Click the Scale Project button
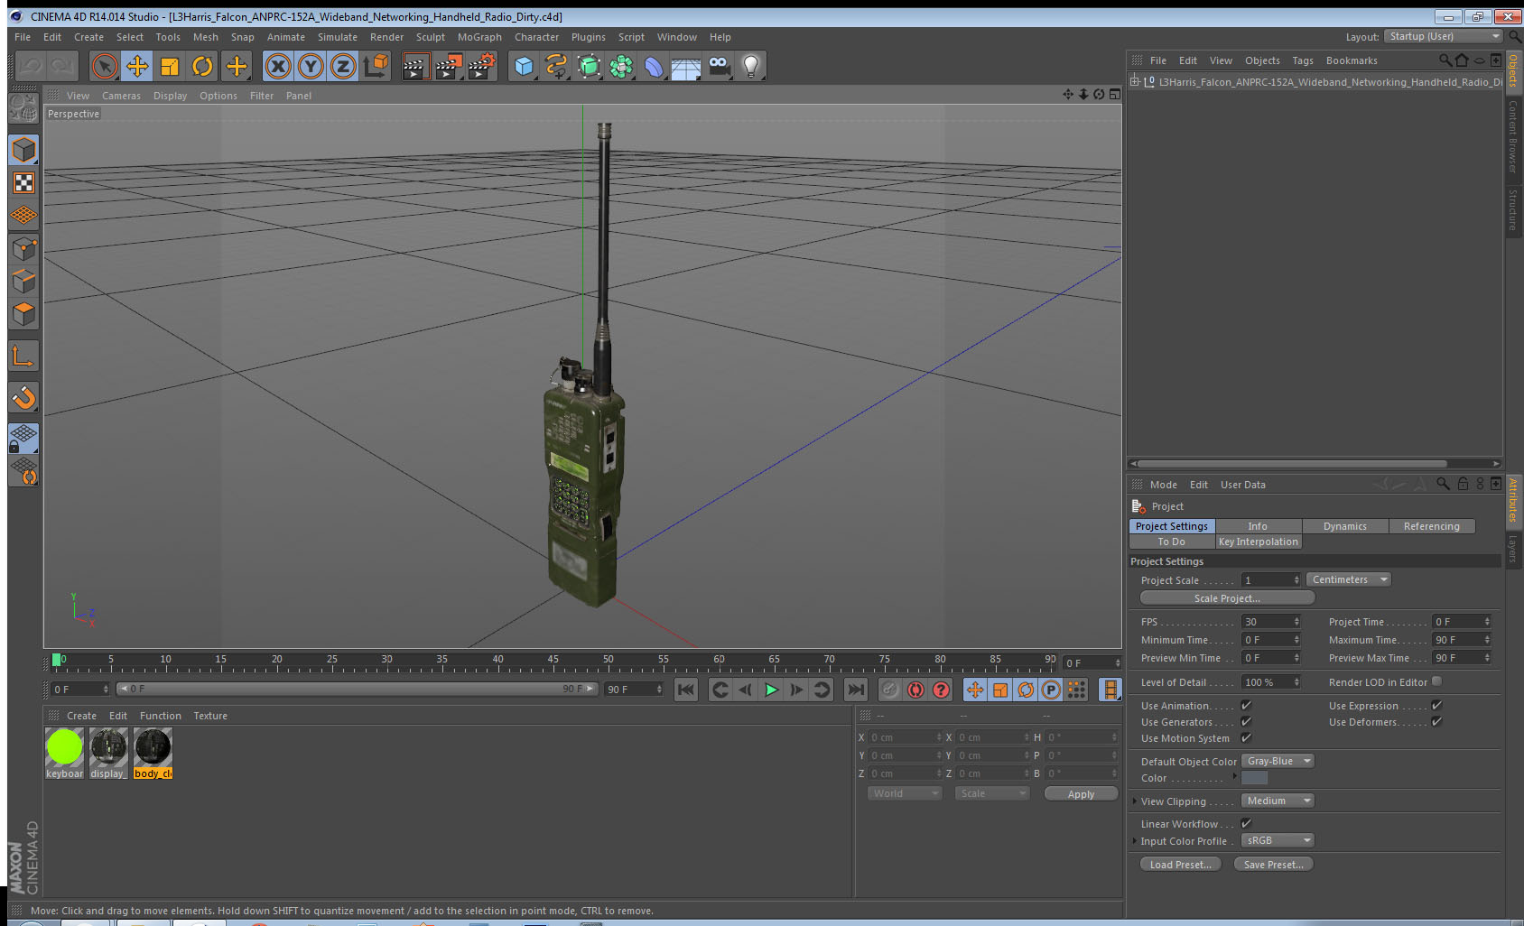 tap(1227, 598)
